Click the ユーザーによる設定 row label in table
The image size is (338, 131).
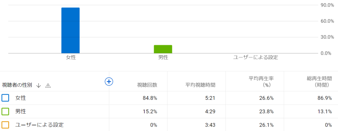40,125
